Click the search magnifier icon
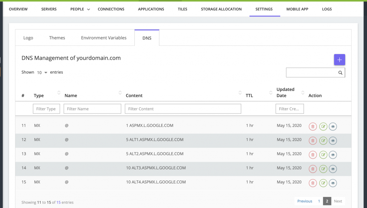Image resolution: width=367 pixels, height=208 pixels. [340, 73]
